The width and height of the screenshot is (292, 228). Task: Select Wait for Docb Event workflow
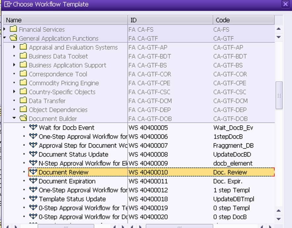tap(66, 128)
